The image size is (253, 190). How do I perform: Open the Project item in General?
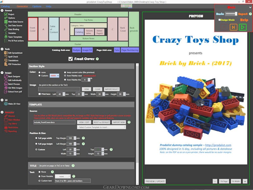pos(9,14)
